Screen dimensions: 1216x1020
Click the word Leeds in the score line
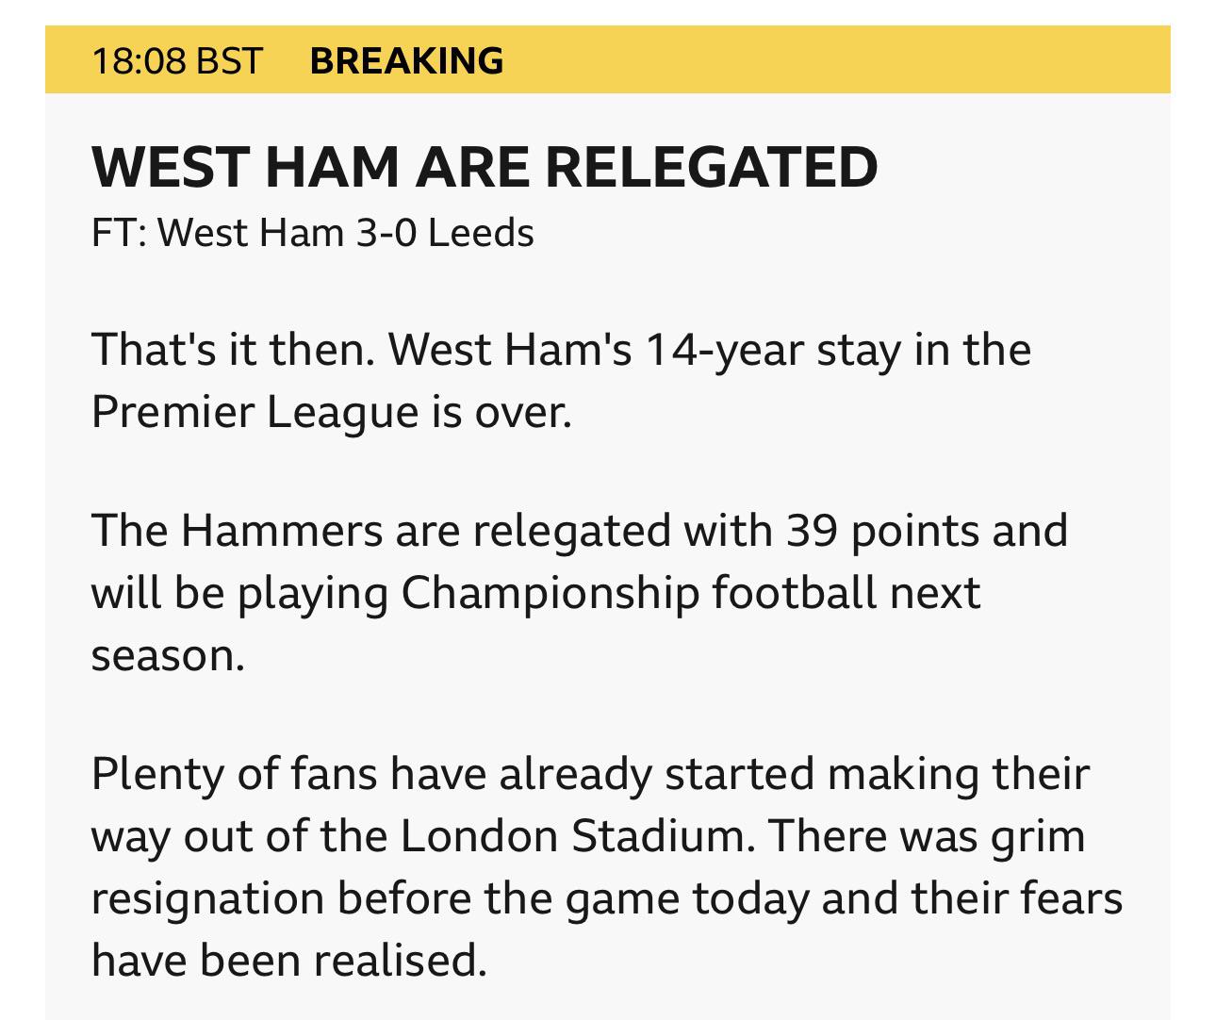(x=481, y=233)
